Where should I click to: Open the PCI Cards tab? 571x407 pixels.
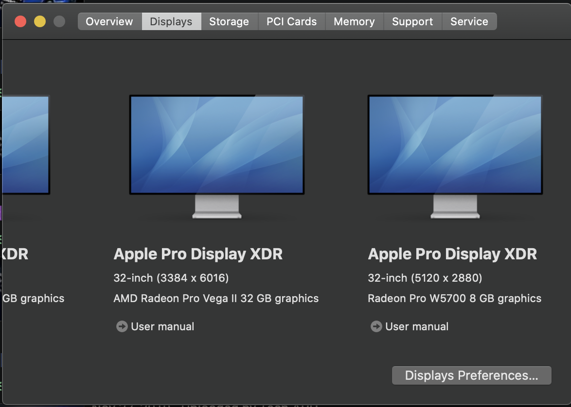click(x=292, y=21)
